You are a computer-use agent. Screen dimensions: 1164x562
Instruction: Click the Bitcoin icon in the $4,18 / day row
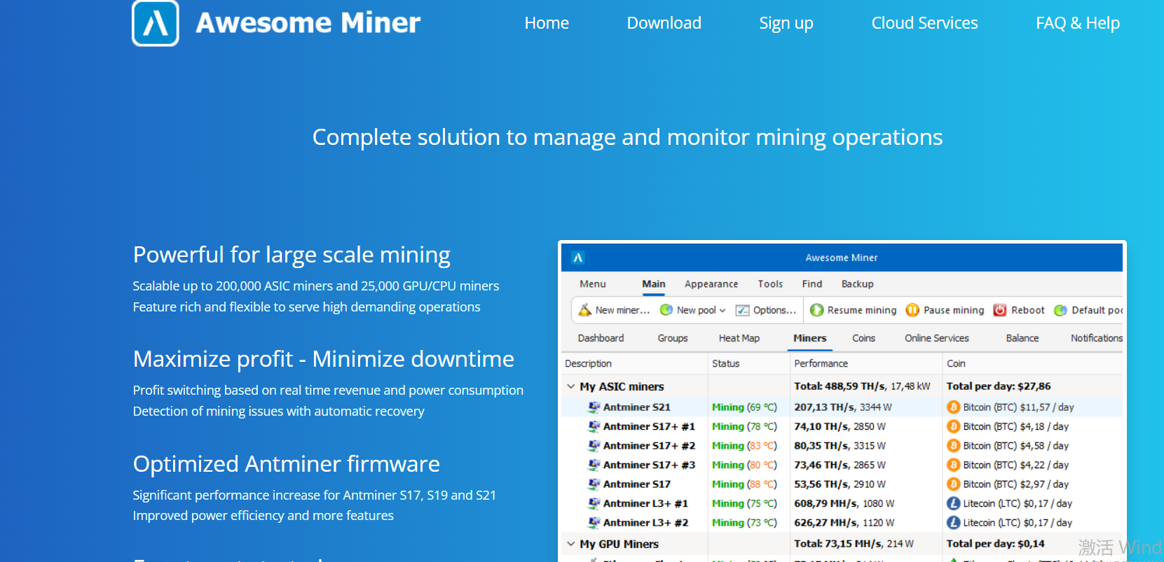953,426
